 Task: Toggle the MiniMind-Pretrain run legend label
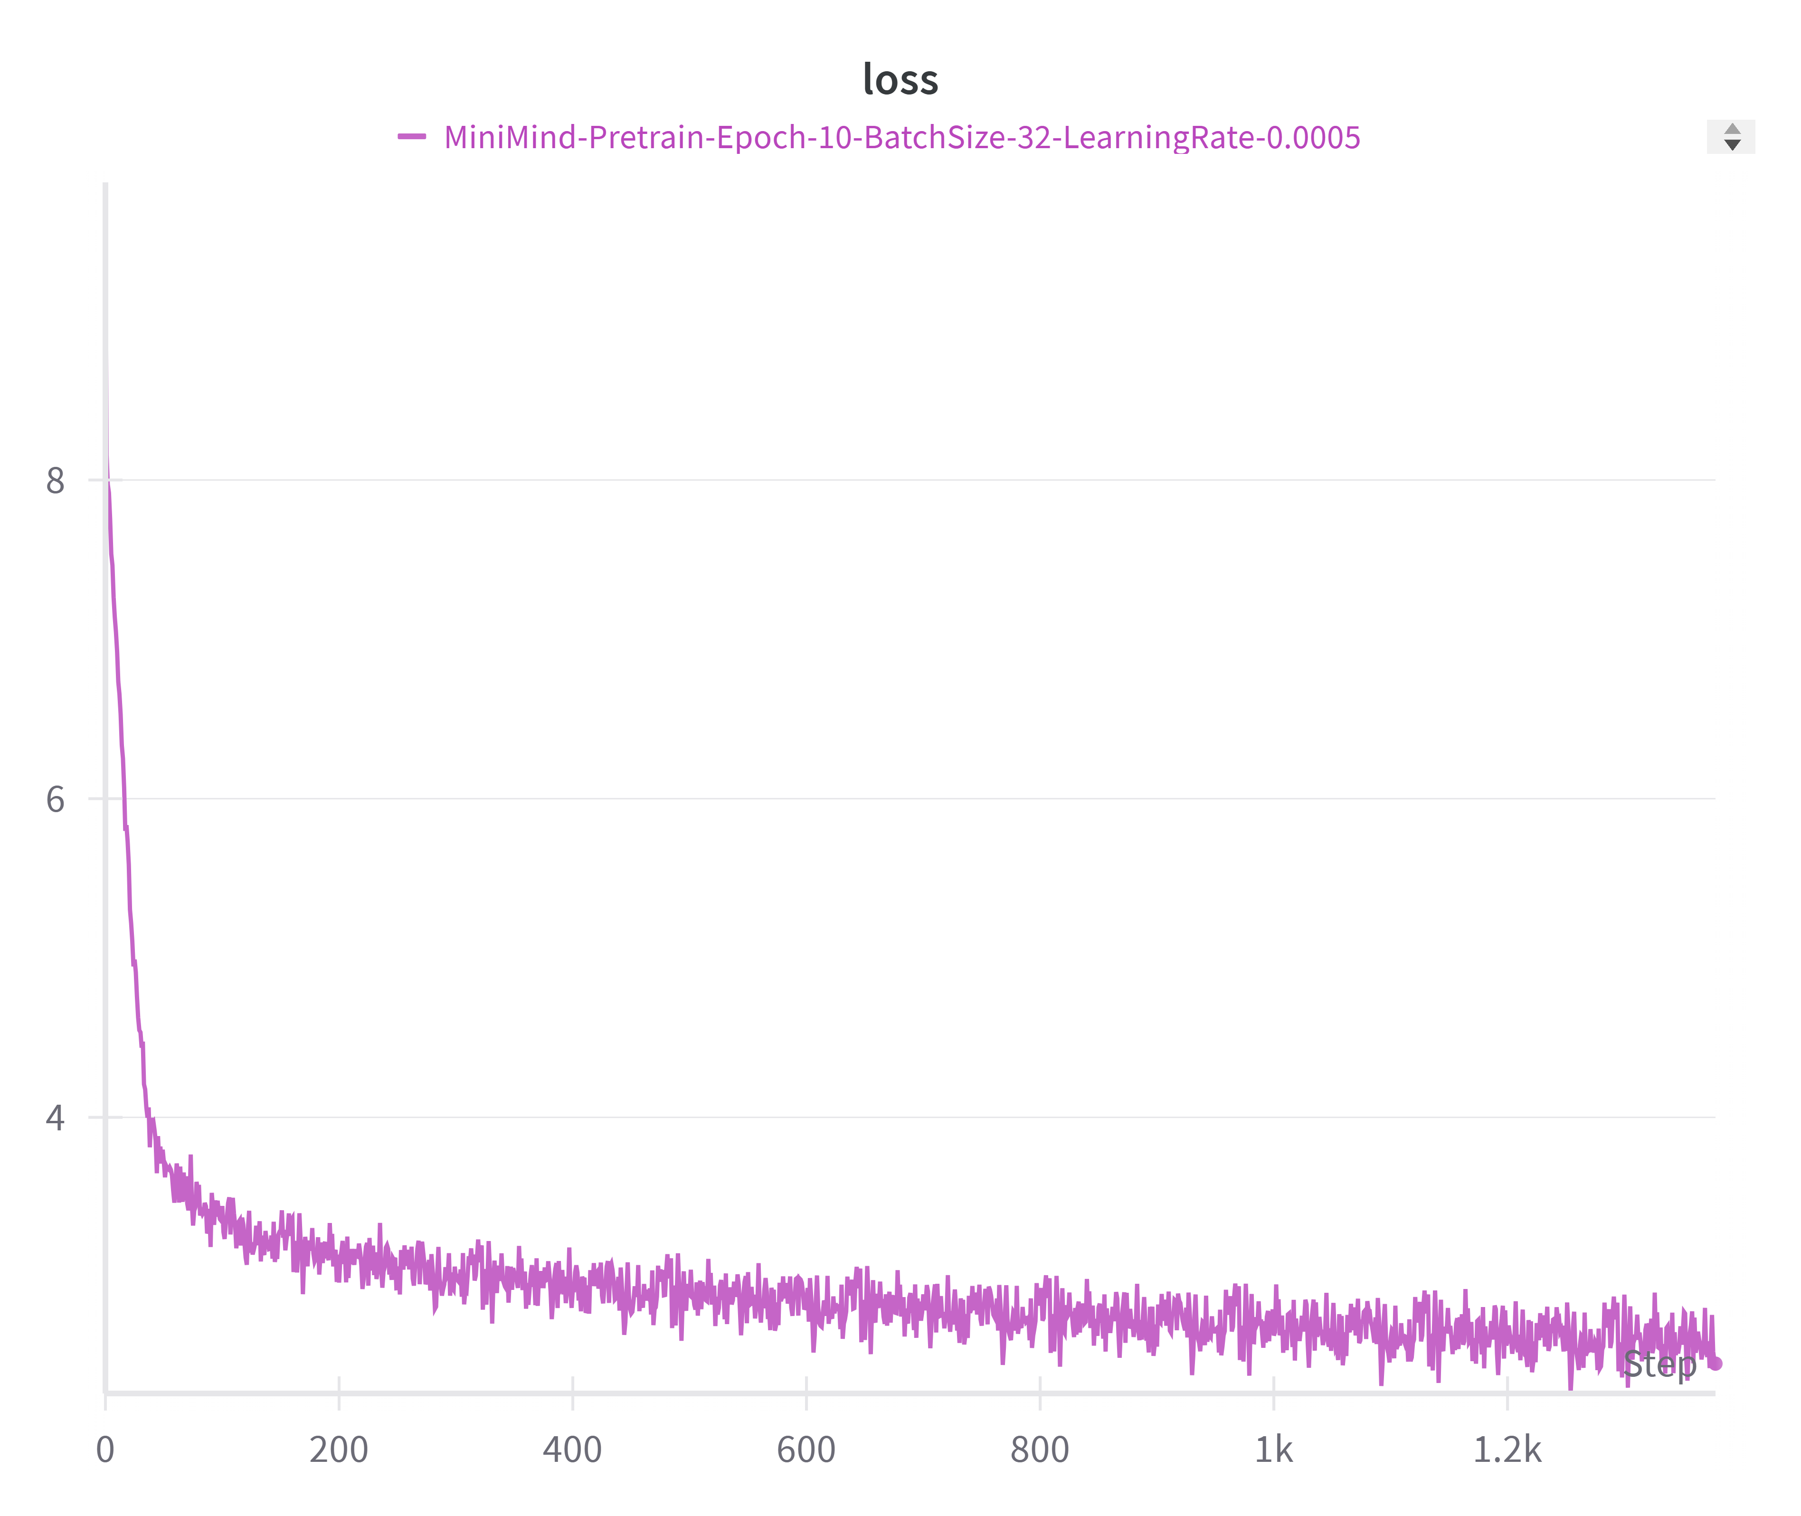901,138
